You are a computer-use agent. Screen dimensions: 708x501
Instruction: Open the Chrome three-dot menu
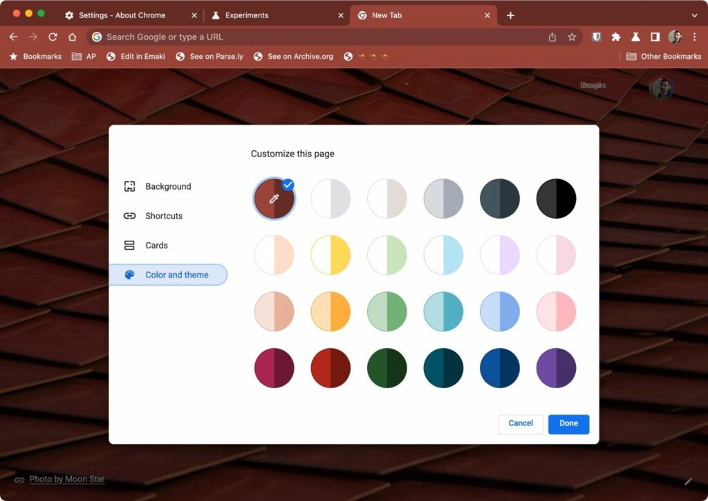coord(694,37)
